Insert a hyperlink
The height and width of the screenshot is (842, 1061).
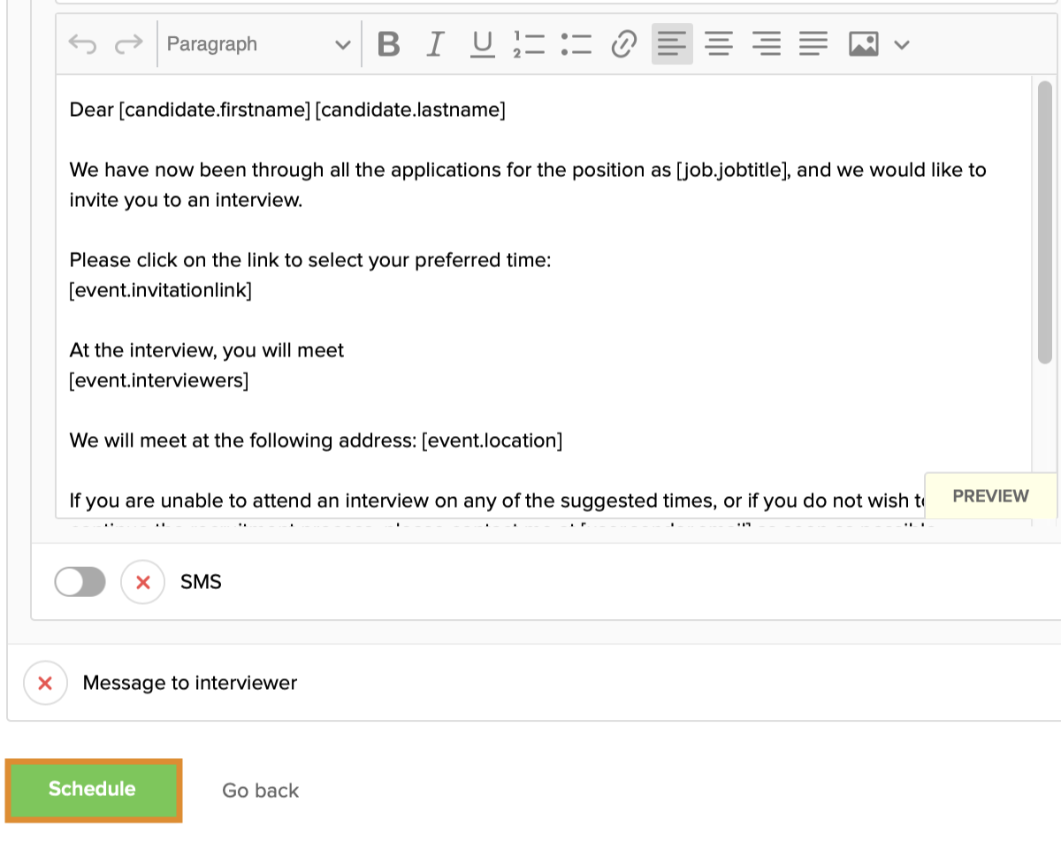point(624,44)
